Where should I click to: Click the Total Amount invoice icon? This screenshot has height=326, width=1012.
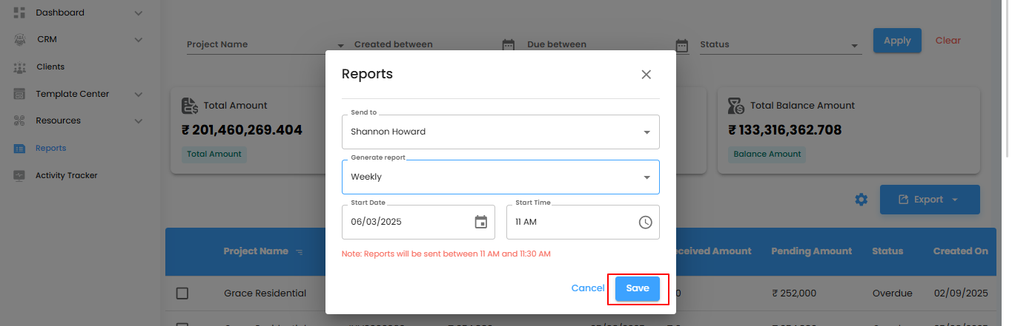[x=190, y=106]
